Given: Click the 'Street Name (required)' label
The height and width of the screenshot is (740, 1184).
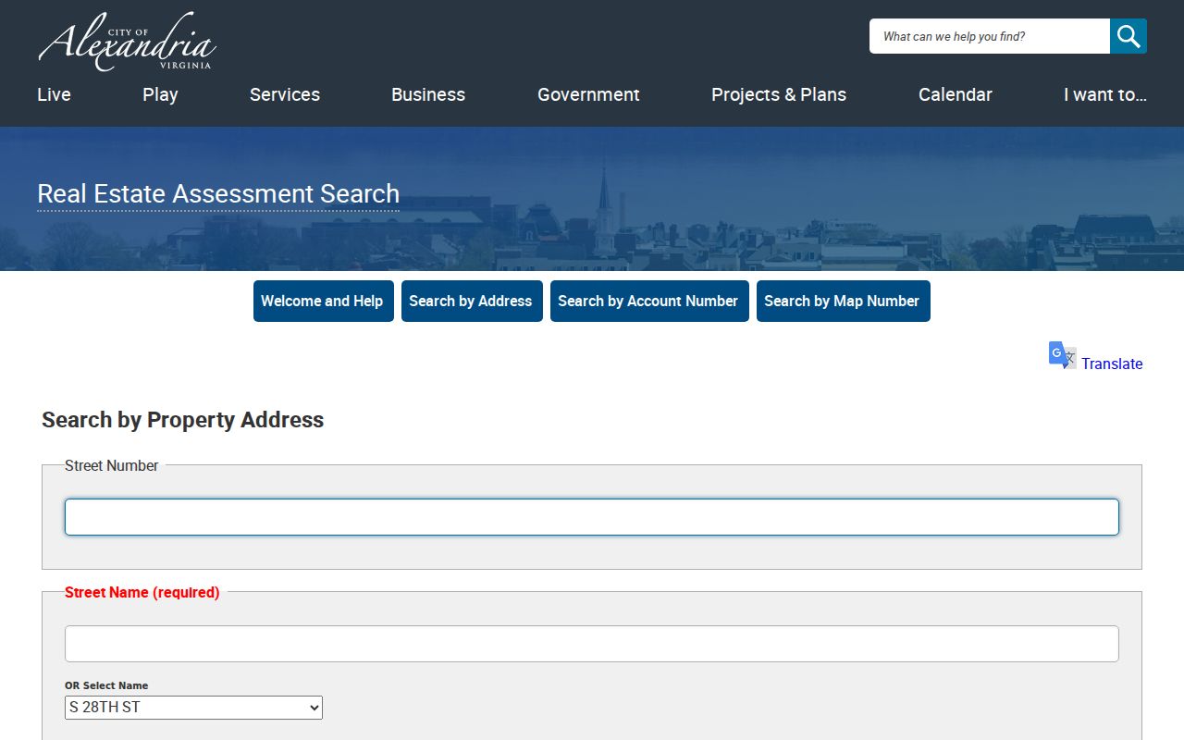Looking at the screenshot, I should click(x=142, y=593).
